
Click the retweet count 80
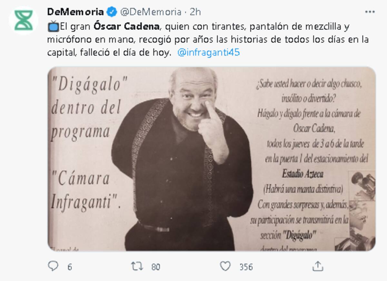[156, 267]
